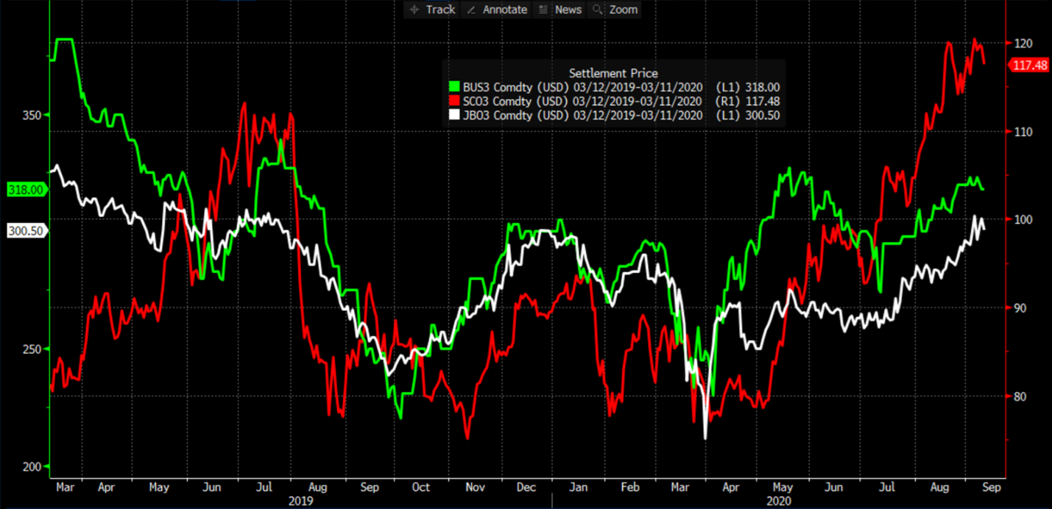Select the Settlement Price legend title
1052x509 pixels.
(x=613, y=73)
